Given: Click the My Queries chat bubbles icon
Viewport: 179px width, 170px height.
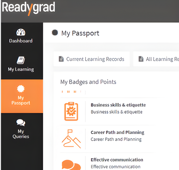Looking at the screenshot, I should tap(21, 122).
